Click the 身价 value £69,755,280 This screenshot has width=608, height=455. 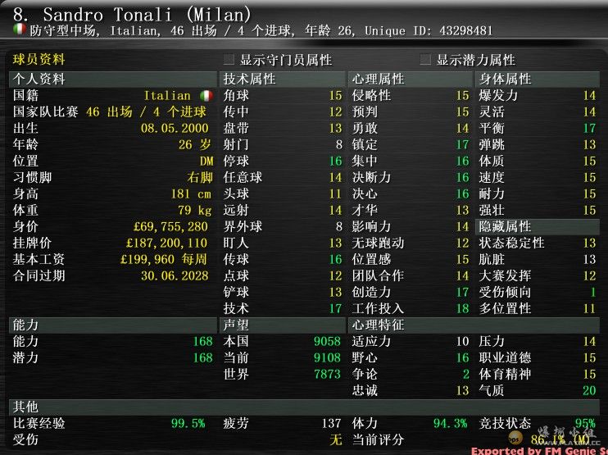pos(170,227)
